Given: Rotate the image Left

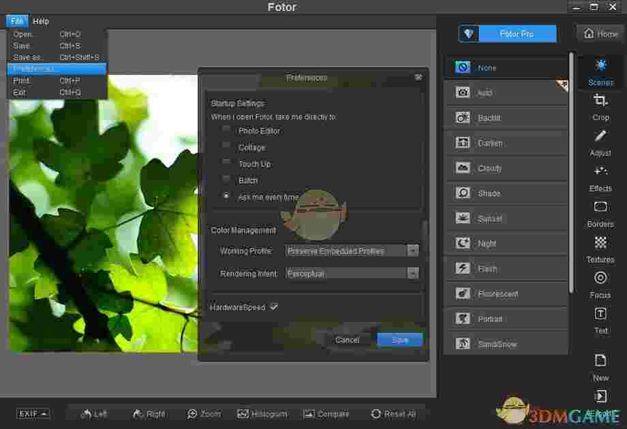Looking at the screenshot, I should pyautogui.click(x=93, y=413).
